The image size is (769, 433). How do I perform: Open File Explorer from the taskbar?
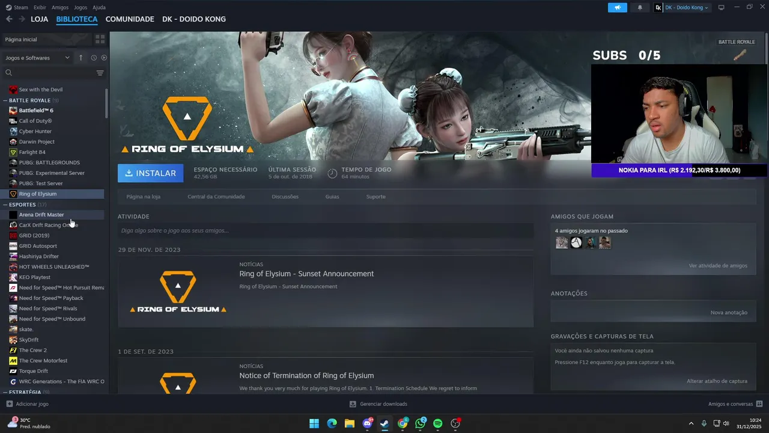click(x=350, y=423)
